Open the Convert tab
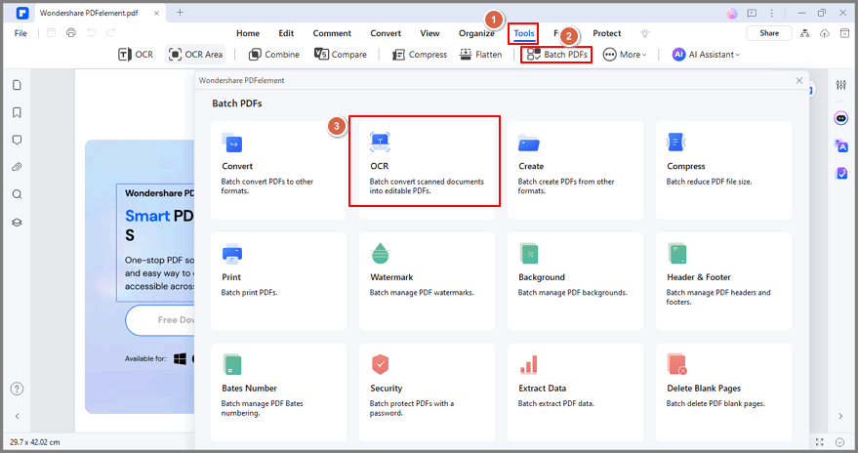This screenshot has height=453, width=858. 386,33
